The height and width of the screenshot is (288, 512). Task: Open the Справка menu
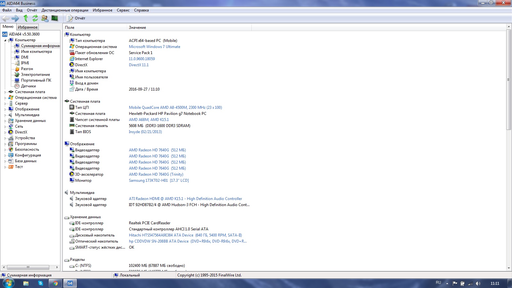click(x=141, y=10)
